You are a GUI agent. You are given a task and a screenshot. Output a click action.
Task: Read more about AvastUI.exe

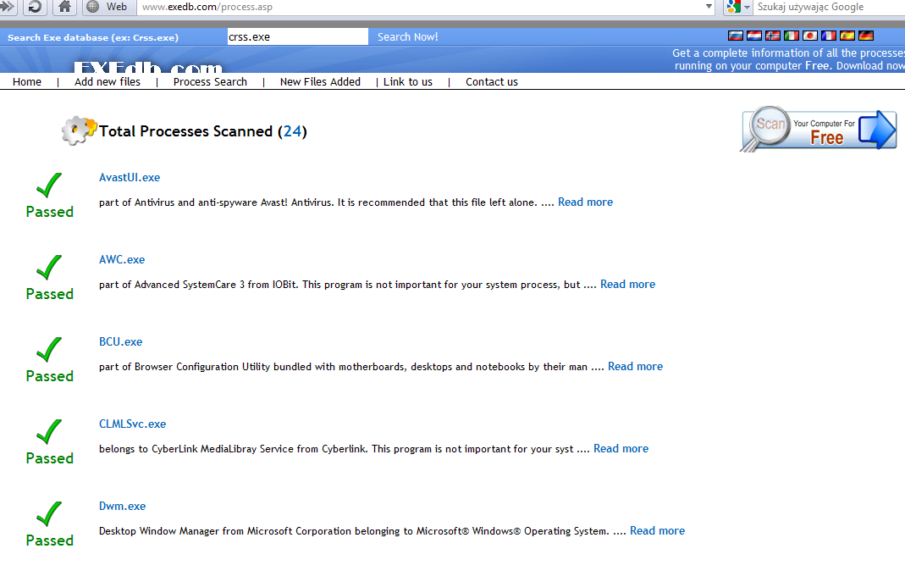585,202
